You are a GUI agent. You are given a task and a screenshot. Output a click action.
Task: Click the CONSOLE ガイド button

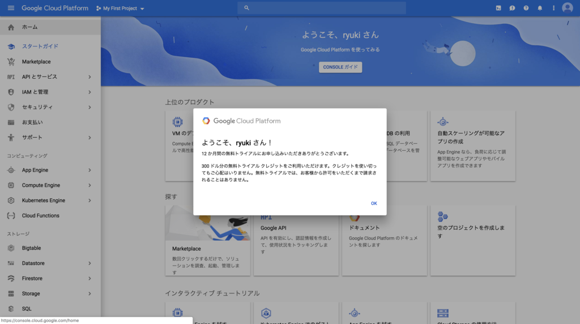[x=340, y=67]
